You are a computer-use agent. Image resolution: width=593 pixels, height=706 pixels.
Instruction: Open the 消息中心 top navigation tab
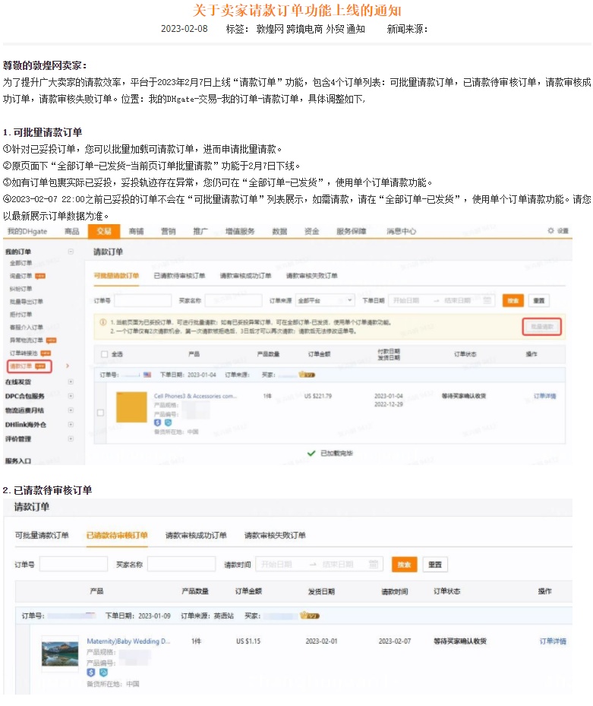pos(402,231)
